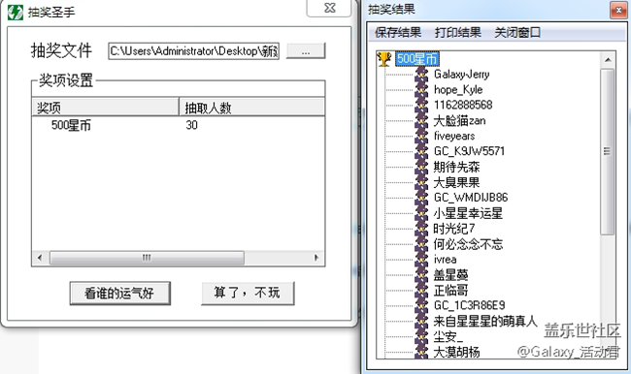The width and height of the screenshot is (631, 374).
Task: Click the winner icon next to 尘安_
Action: (x=421, y=336)
